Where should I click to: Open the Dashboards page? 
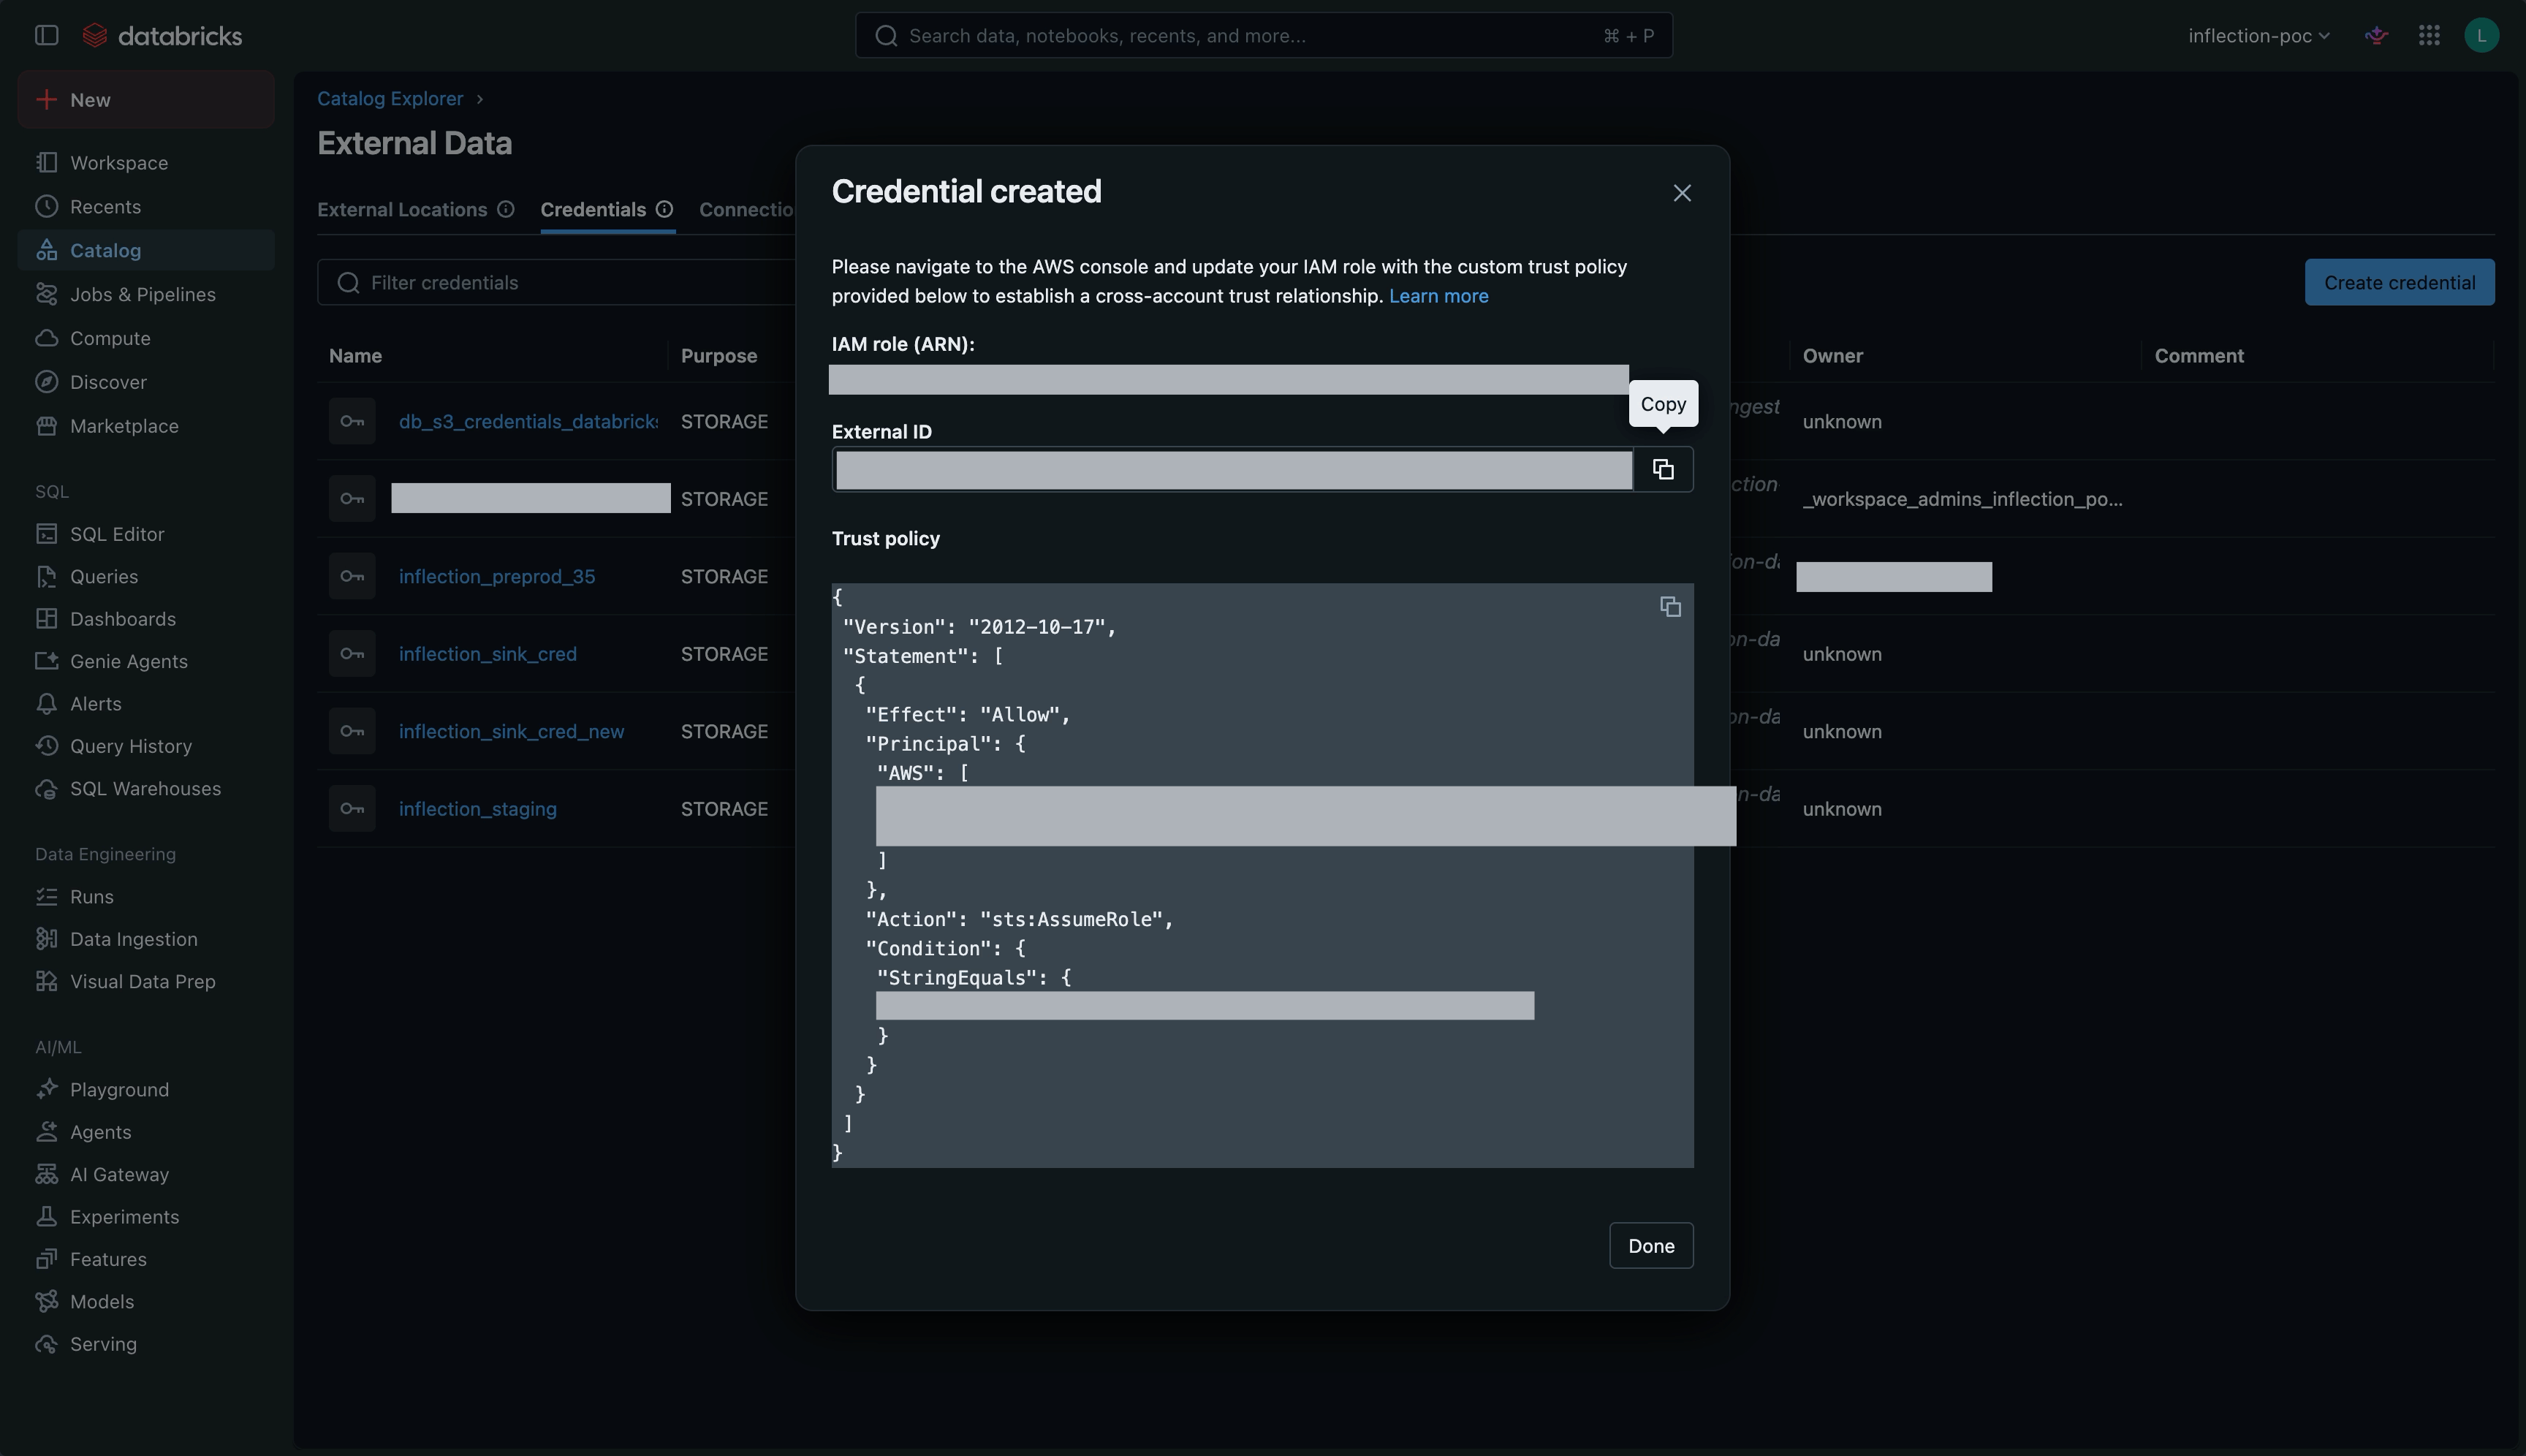pyautogui.click(x=146, y=619)
